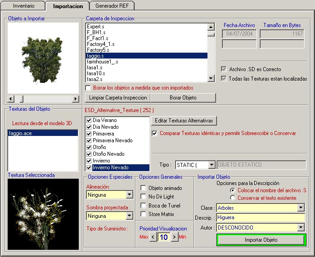Expand the Tipo STATIC dropdown

tap(211, 165)
